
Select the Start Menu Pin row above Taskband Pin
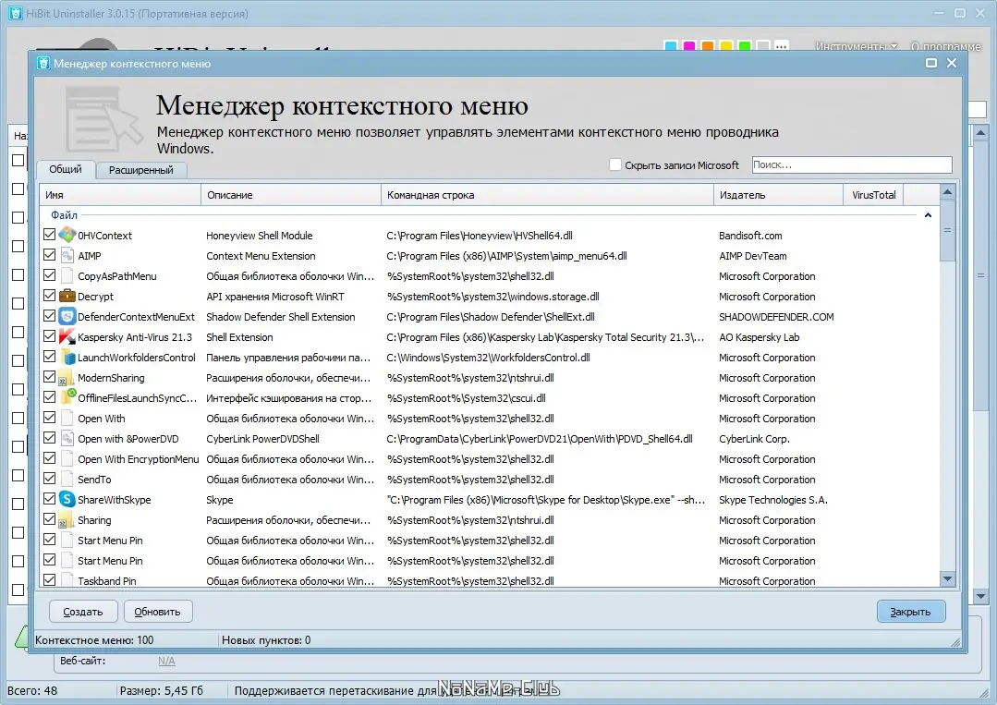click(x=490, y=561)
